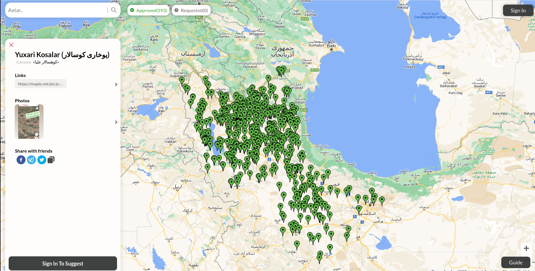Copy link using the copy icon

pyautogui.click(x=51, y=160)
